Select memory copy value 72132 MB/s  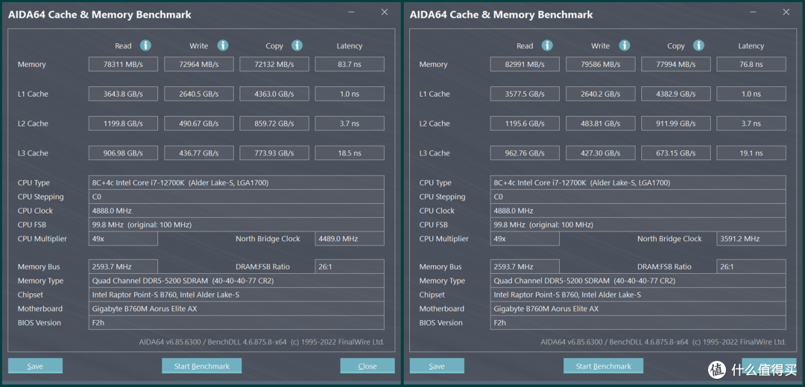[x=274, y=64]
